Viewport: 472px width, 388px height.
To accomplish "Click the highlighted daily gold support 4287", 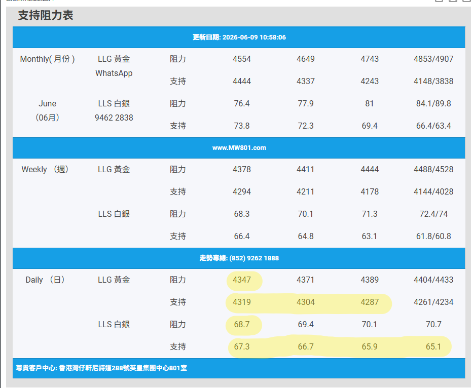I will 370,302.
